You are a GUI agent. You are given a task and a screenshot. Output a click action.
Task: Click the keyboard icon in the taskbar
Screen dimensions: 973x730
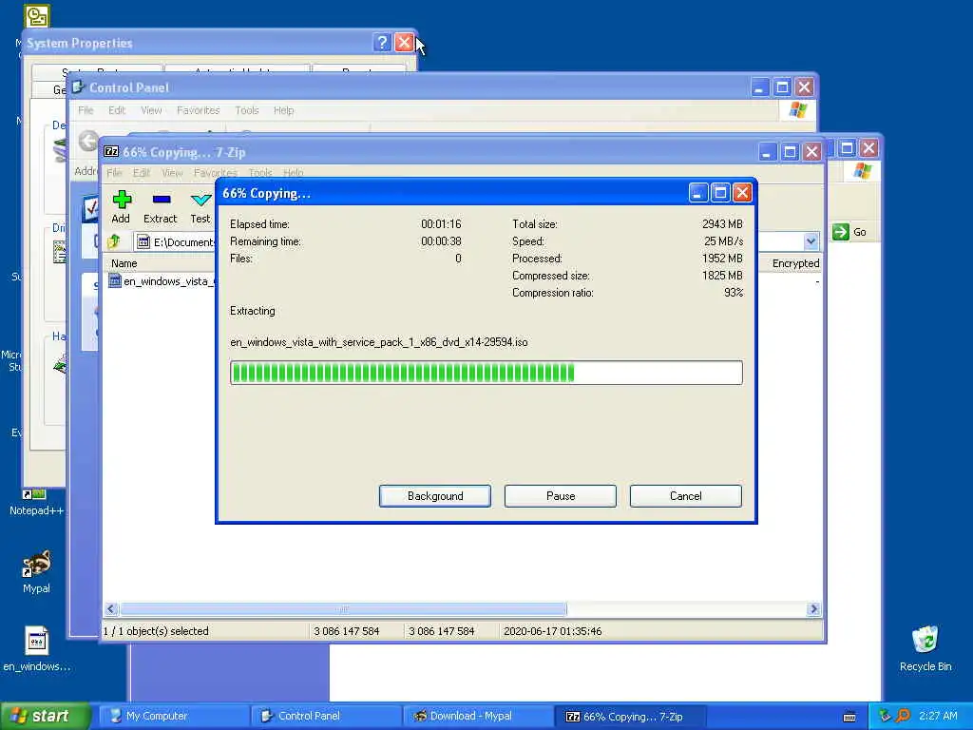(849, 717)
